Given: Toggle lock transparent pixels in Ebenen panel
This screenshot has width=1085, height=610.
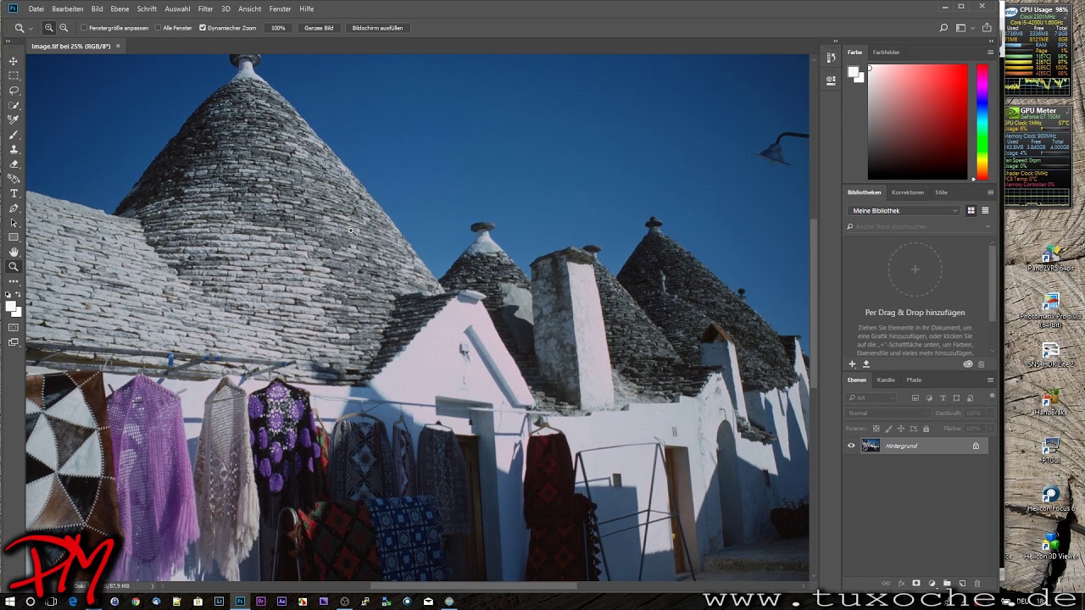Looking at the screenshot, I should (x=876, y=429).
